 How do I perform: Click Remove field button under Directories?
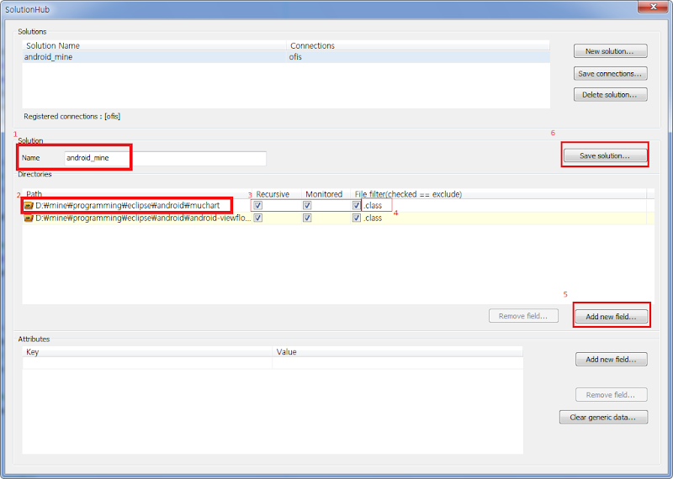coord(523,316)
